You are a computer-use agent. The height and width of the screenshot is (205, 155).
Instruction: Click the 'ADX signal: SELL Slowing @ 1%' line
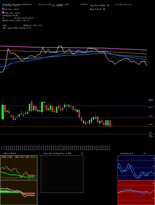point(17,28)
